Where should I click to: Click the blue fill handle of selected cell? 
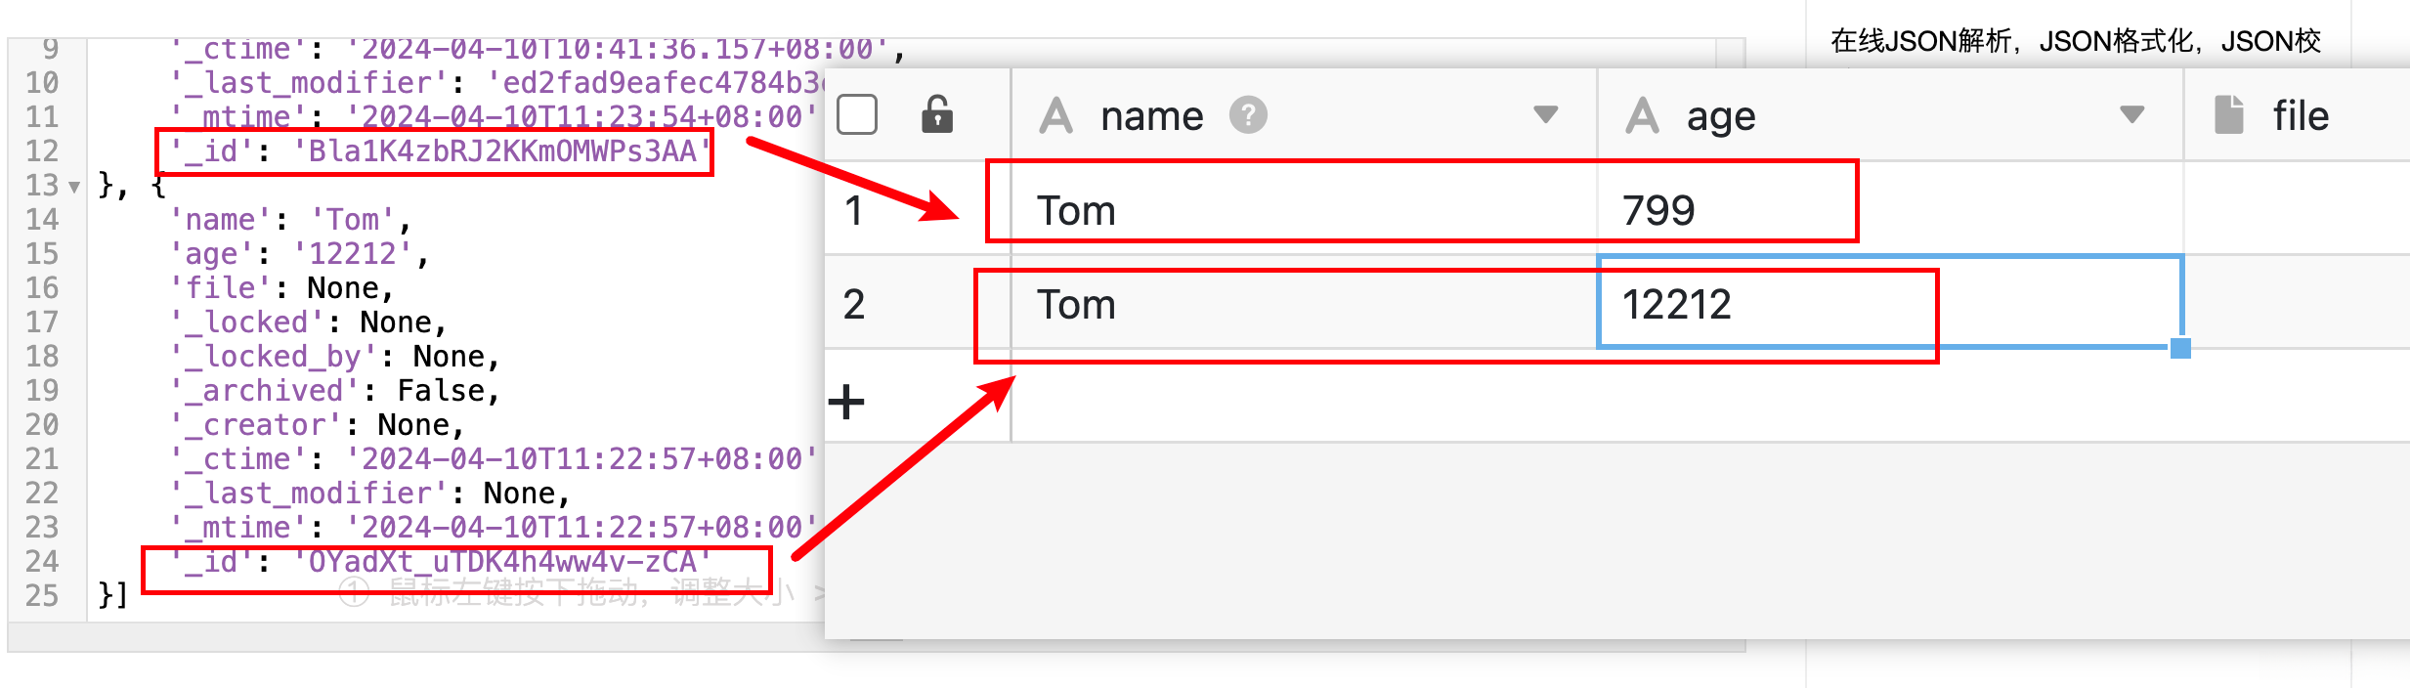point(2180,348)
